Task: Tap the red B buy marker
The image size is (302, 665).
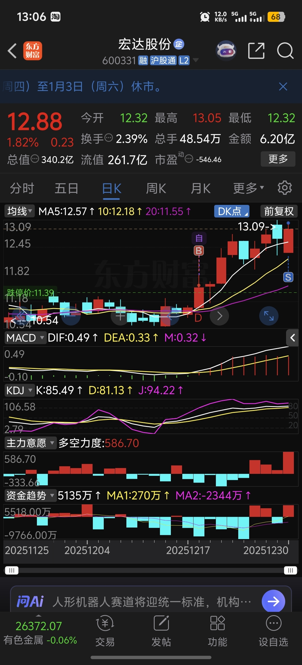Action: 199,250
